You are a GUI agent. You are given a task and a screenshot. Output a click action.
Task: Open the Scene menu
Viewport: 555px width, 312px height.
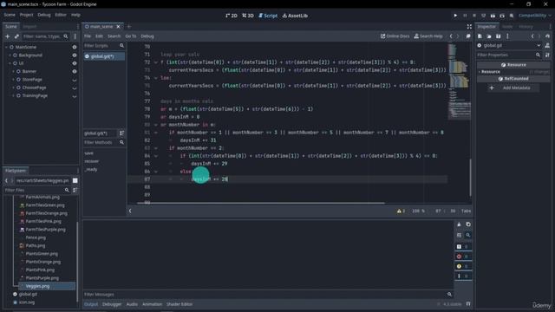pos(10,15)
